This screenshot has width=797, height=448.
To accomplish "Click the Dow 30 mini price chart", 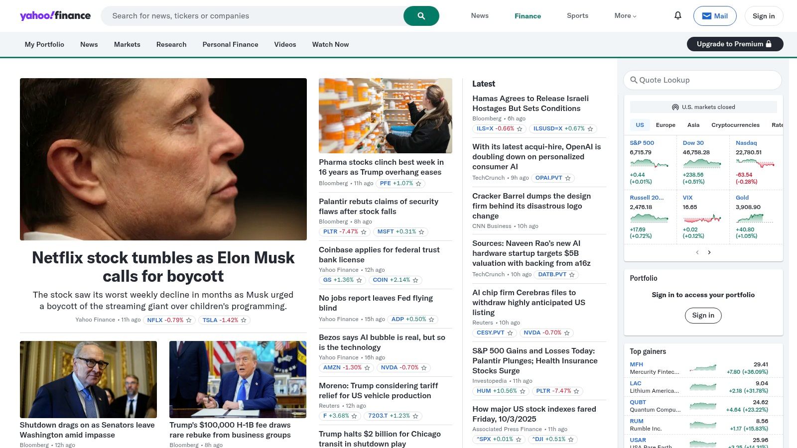I will pos(703,163).
